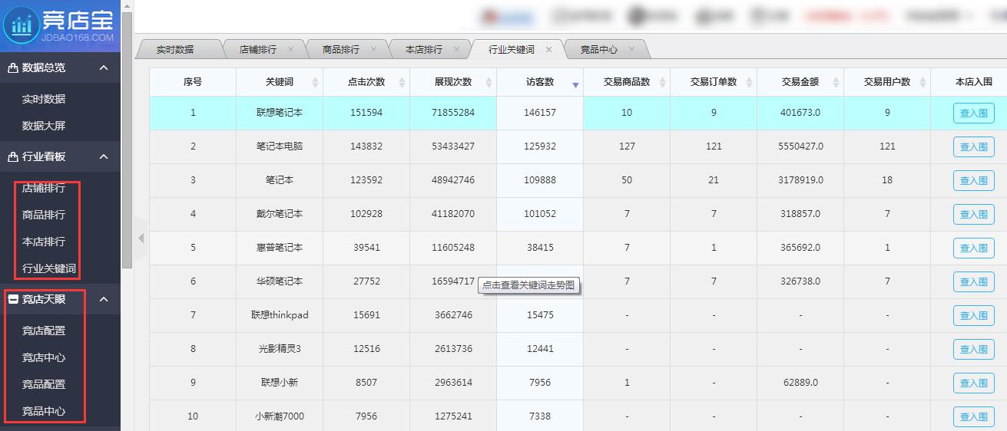1007x431 pixels.
Task: Close the 行业关键词 tab
Action: (x=548, y=49)
